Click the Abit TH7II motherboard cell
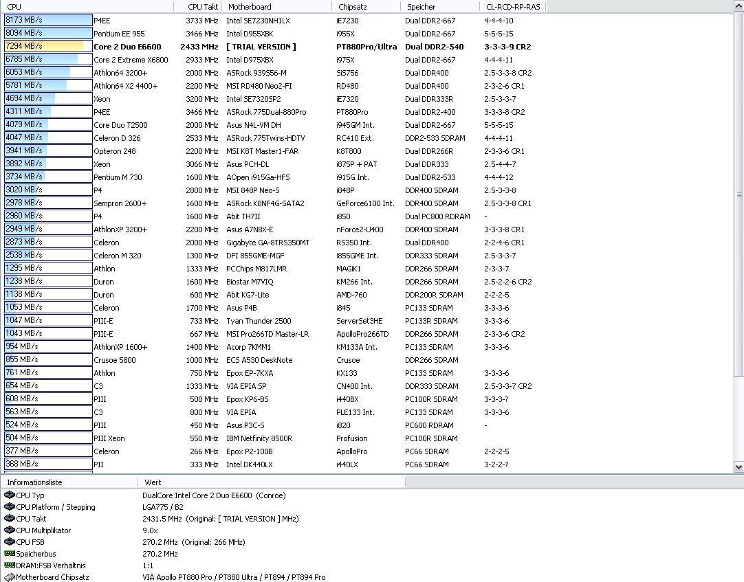Viewport: 744px width, 582px height. point(243,216)
